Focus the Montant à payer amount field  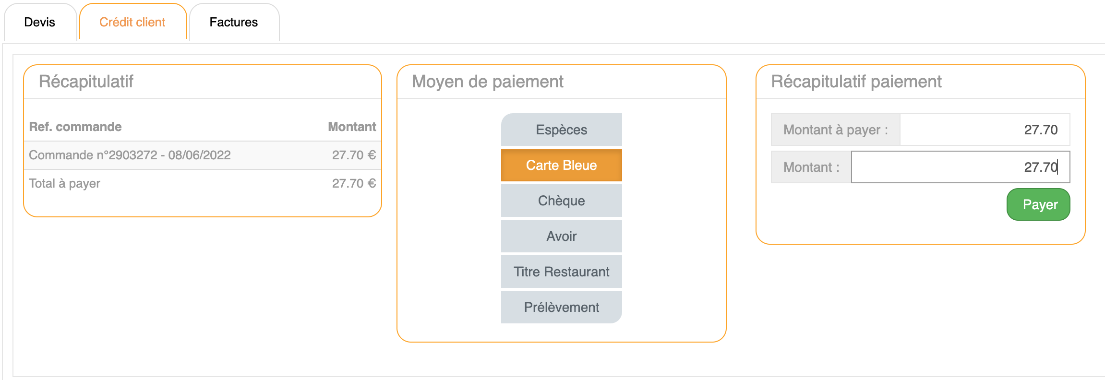984,130
